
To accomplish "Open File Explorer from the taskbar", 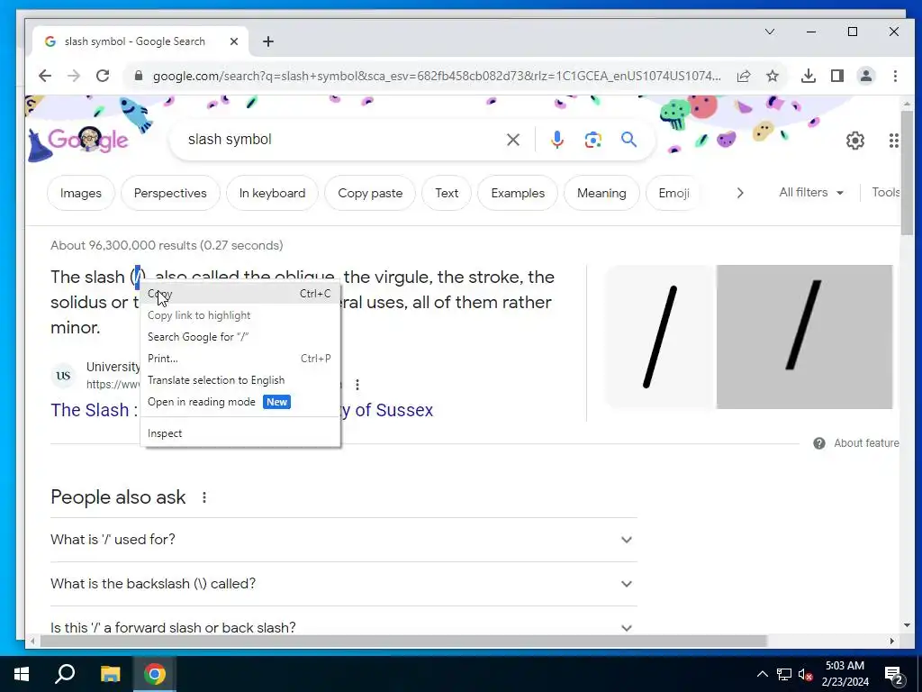I will (x=110, y=674).
